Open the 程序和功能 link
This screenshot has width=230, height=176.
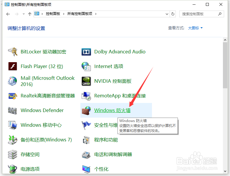coord(106,140)
